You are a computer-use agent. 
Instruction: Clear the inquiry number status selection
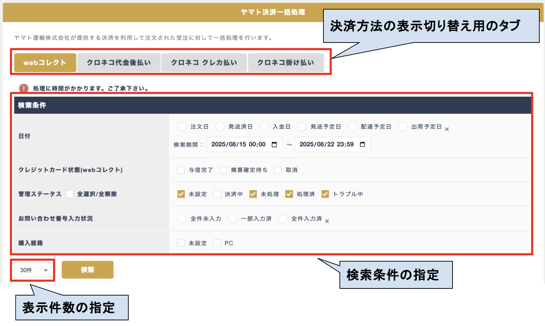327,221
